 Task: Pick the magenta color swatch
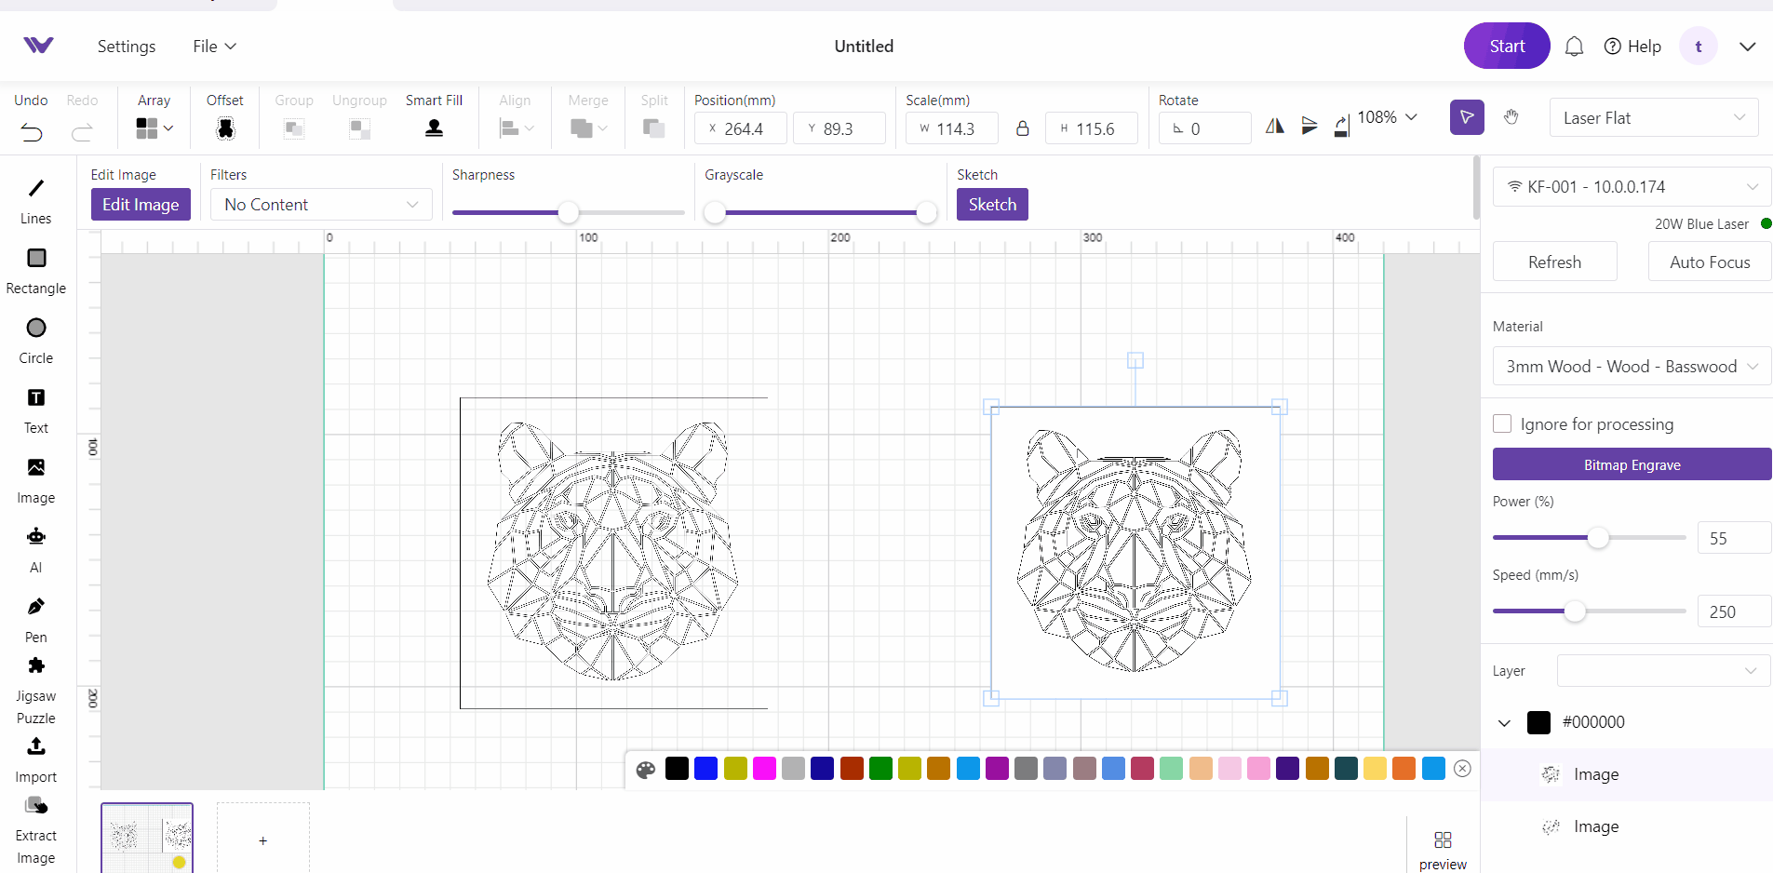pyautogui.click(x=764, y=769)
